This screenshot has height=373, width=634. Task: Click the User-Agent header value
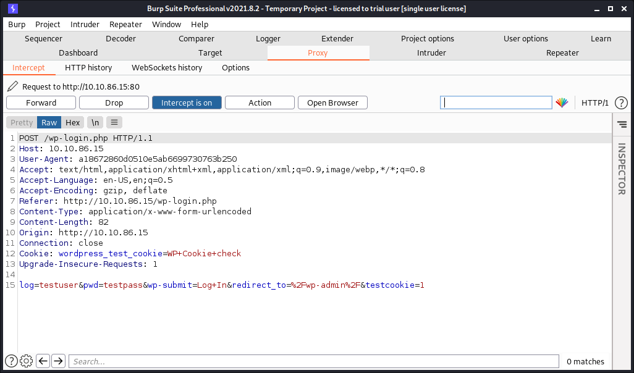click(158, 159)
